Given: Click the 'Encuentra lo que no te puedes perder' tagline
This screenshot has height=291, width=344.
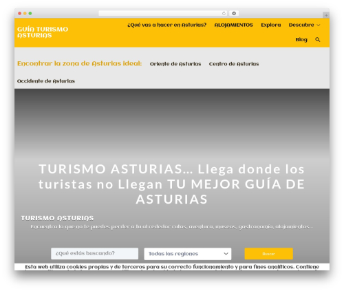Looking at the screenshot, I should (x=172, y=227).
